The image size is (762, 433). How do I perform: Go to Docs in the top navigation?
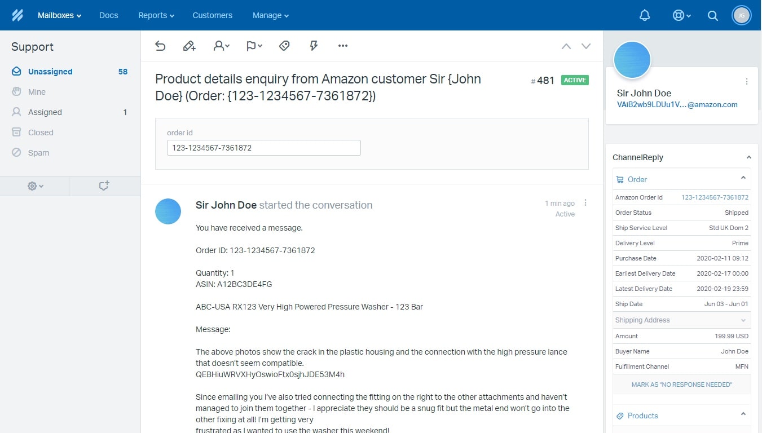[x=108, y=15]
